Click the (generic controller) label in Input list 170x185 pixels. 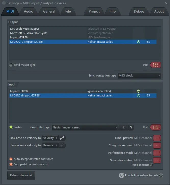coord(99,91)
